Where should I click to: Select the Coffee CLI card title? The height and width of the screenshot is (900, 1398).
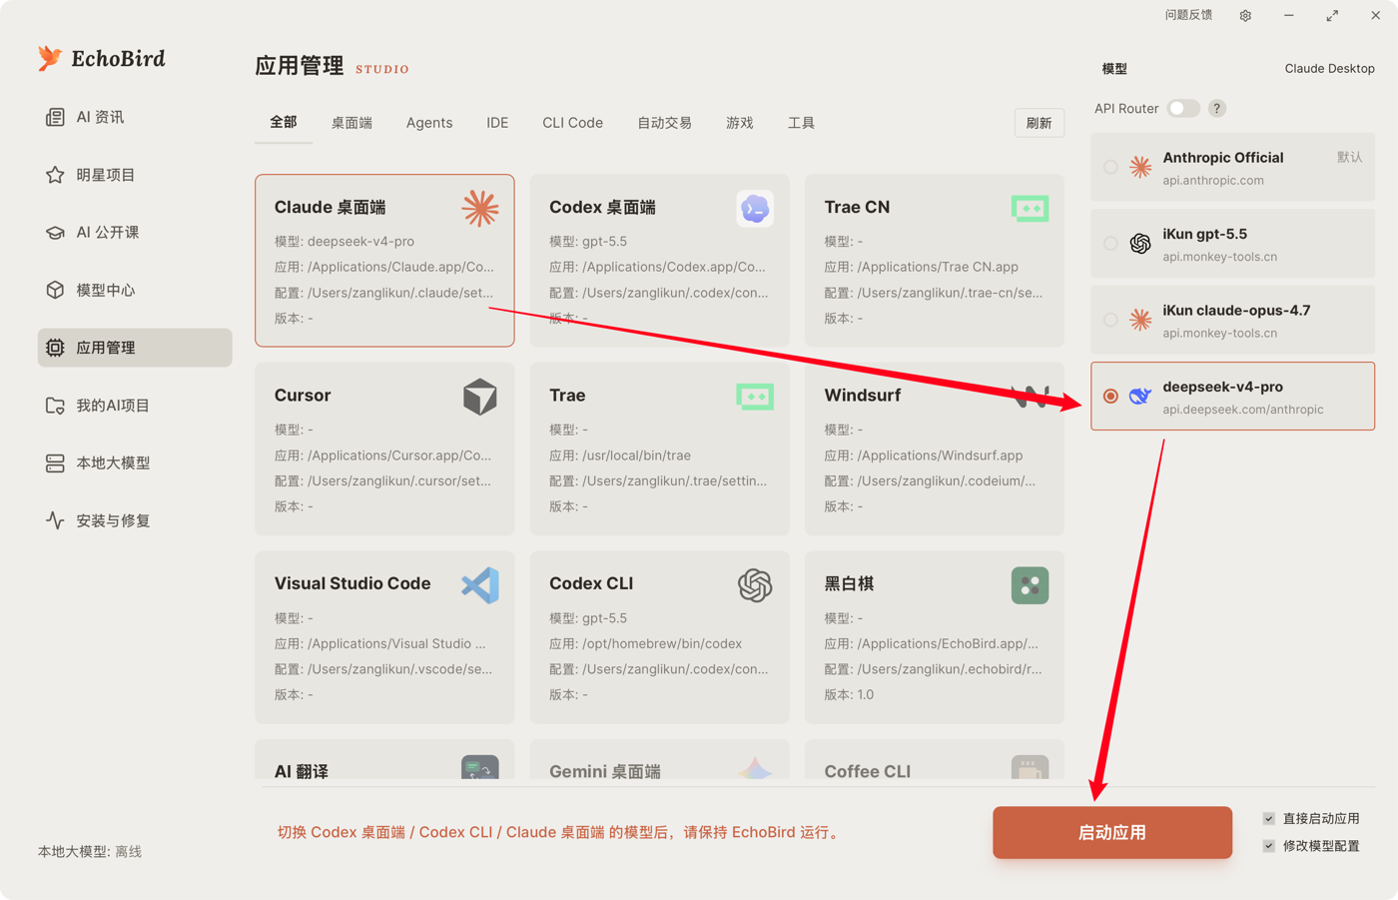868,771
